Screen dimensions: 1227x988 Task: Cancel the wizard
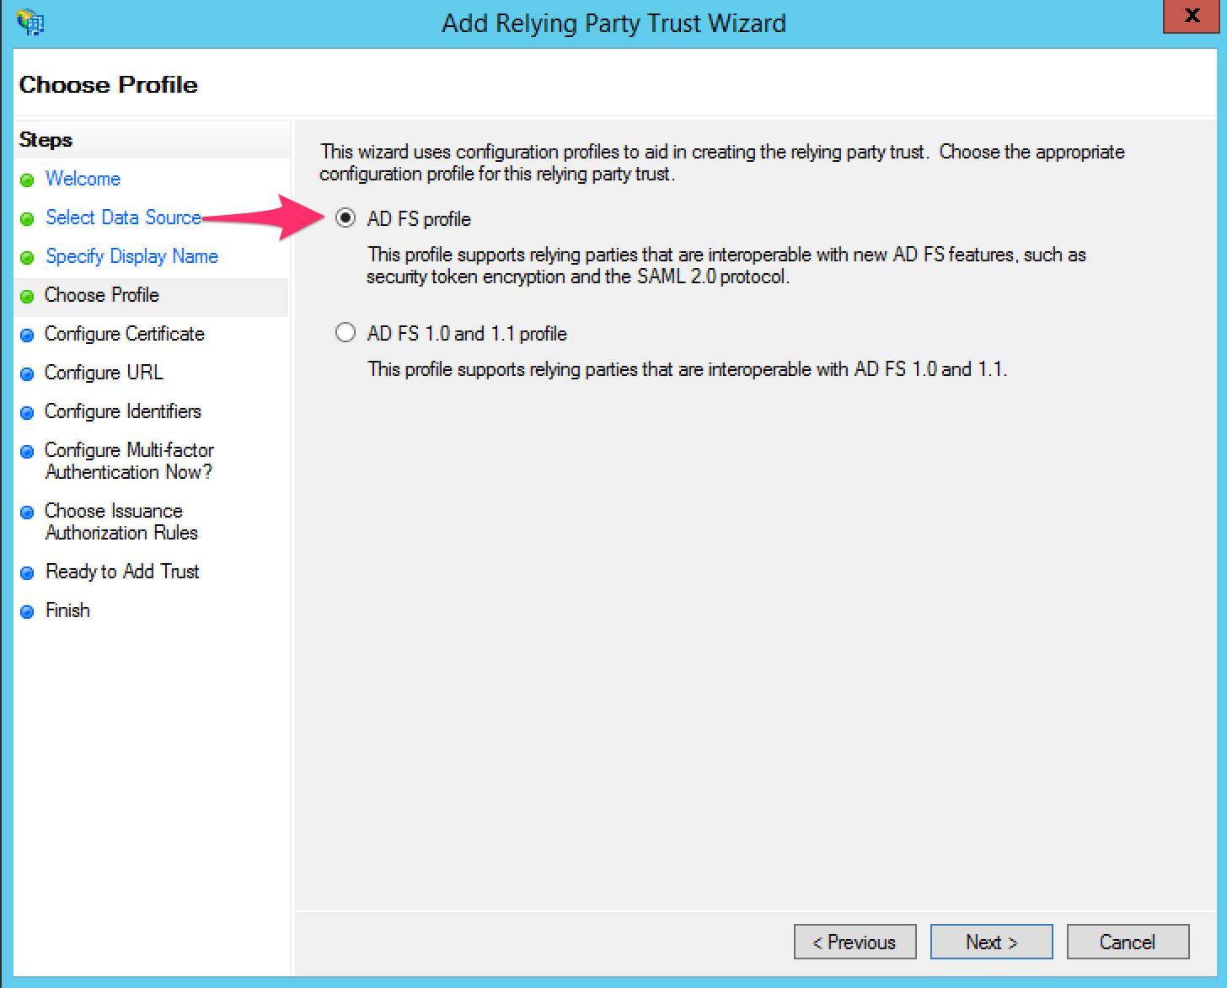(1128, 942)
